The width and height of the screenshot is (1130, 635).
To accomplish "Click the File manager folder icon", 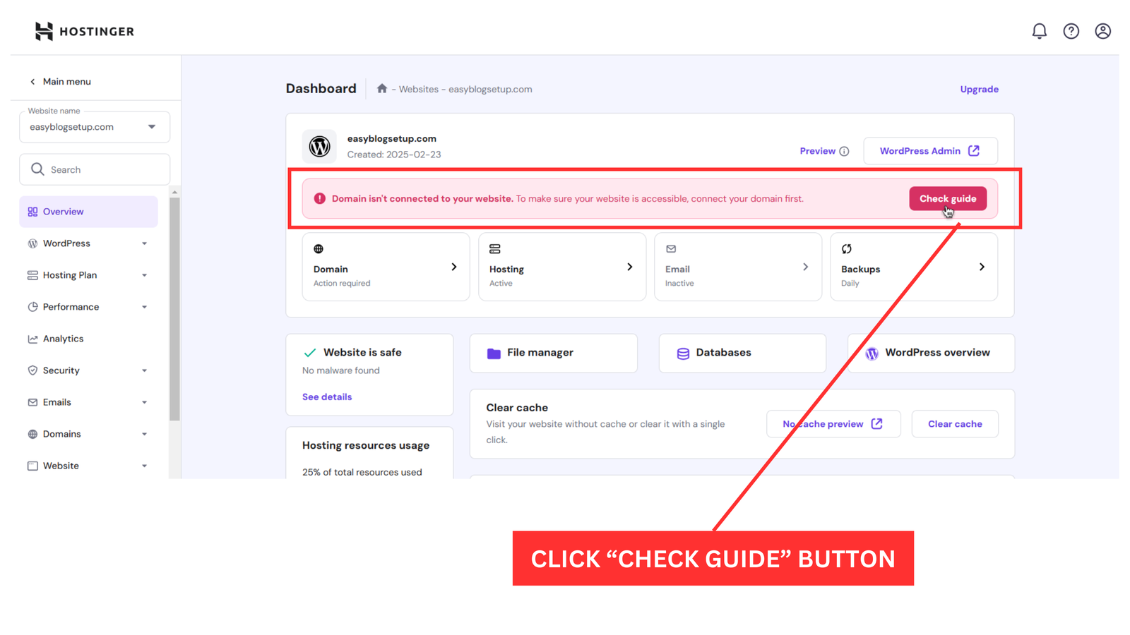I will tap(494, 353).
